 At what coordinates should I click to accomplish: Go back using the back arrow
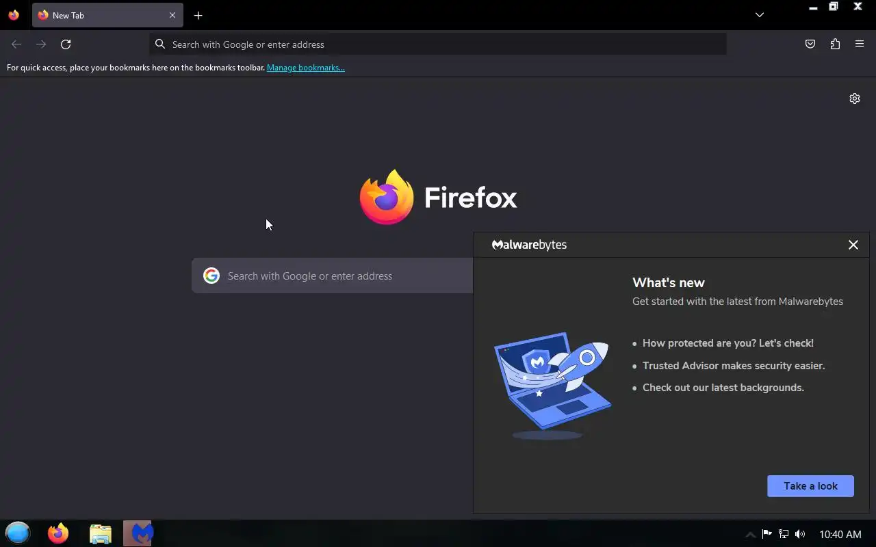pyautogui.click(x=16, y=44)
